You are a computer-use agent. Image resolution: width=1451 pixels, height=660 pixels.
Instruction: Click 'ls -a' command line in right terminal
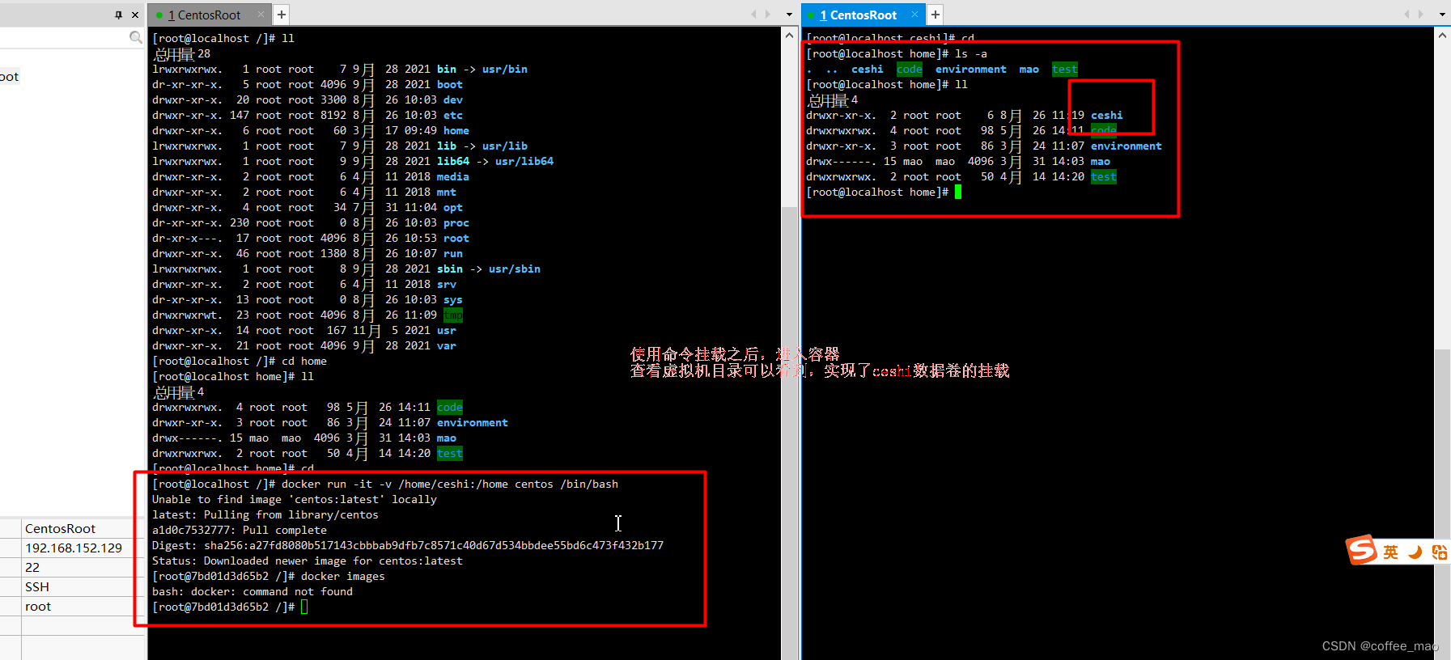pyautogui.click(x=897, y=53)
